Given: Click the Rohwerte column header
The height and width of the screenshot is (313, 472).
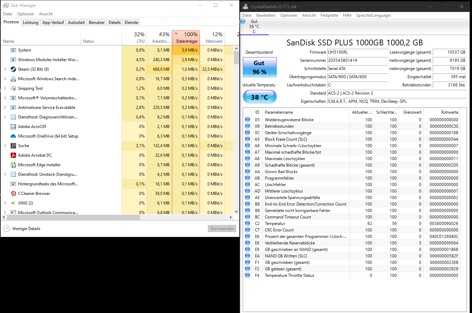Looking at the screenshot, I should (442, 112).
